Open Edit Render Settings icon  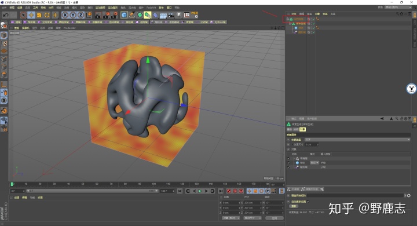[114, 15]
